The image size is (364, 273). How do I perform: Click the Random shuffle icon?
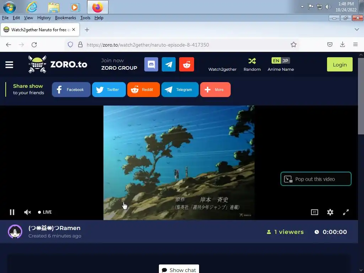(252, 61)
